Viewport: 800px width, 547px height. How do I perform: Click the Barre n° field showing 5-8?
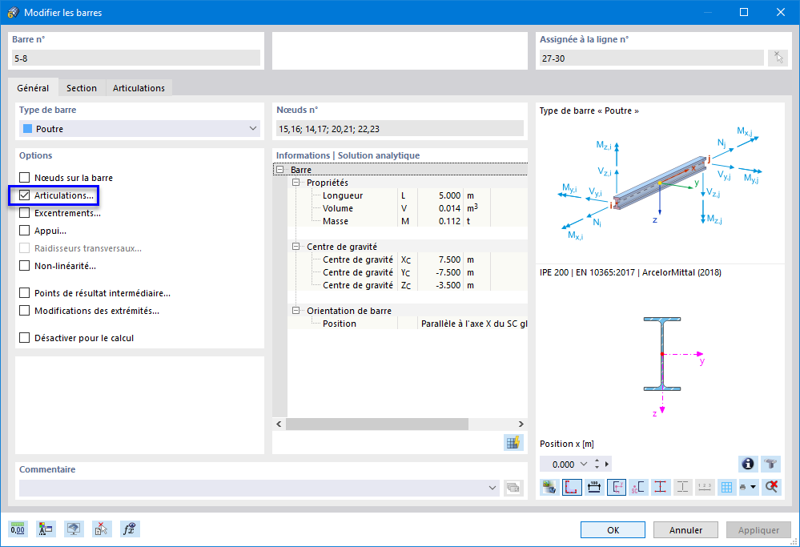136,58
